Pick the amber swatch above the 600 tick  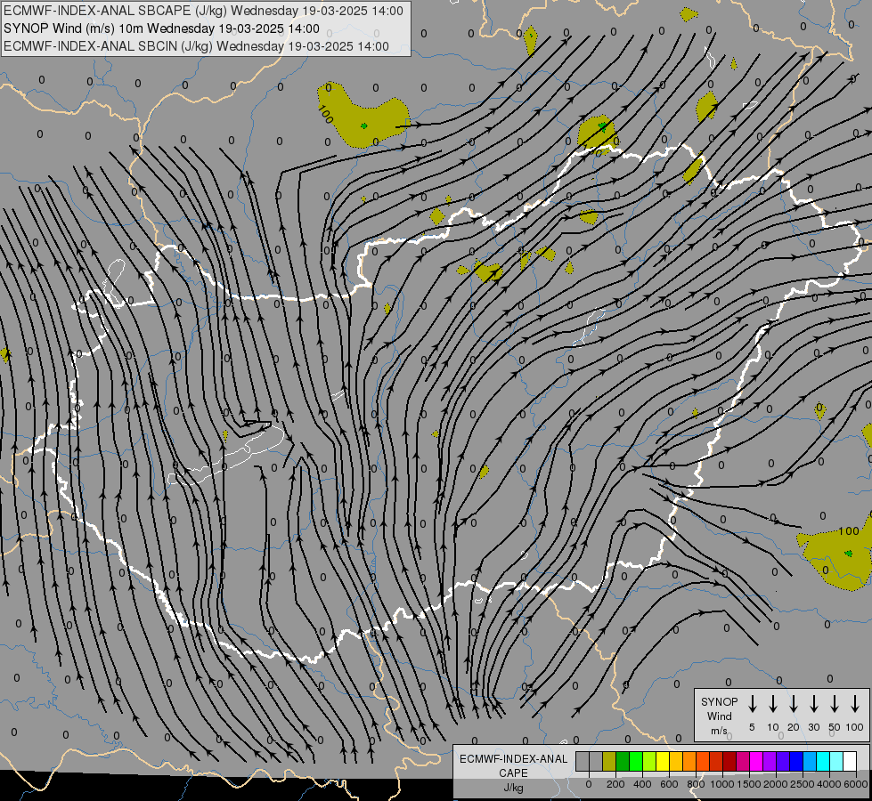pyautogui.click(x=676, y=762)
